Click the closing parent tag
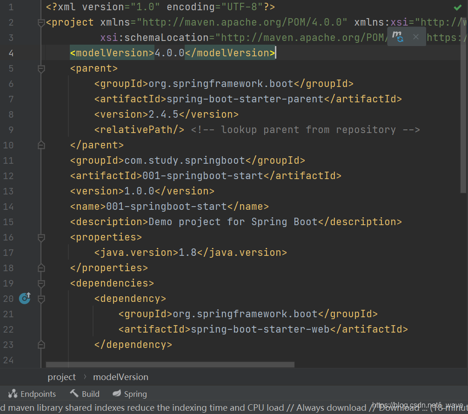The height and width of the screenshot is (414, 468). [x=97, y=145]
